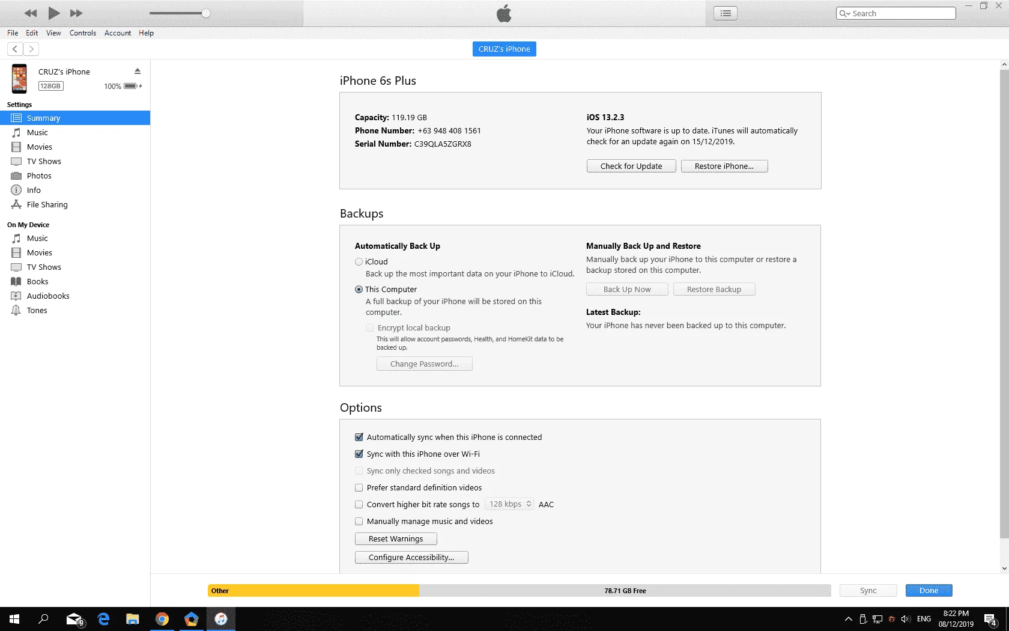Click the Reset Warnings button
This screenshot has height=631, width=1009.
(x=396, y=538)
